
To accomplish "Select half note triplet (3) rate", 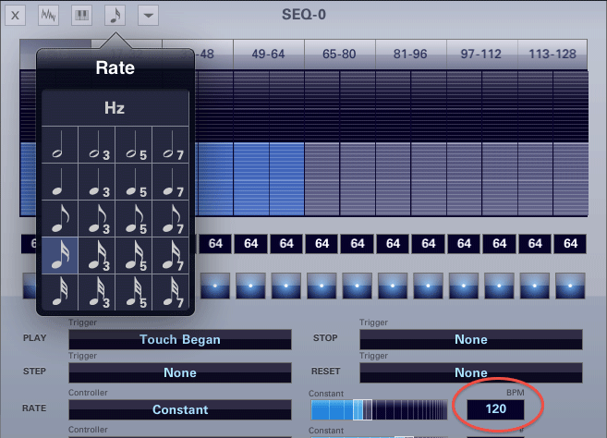I will (x=97, y=145).
